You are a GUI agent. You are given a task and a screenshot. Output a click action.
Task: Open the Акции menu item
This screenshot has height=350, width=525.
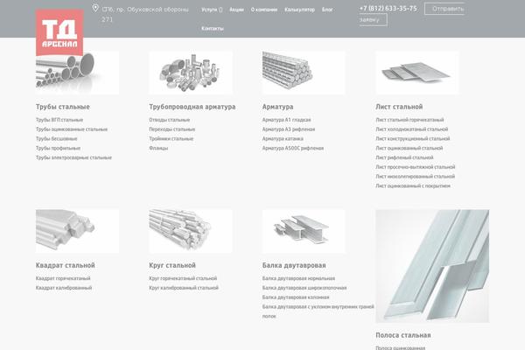point(236,10)
